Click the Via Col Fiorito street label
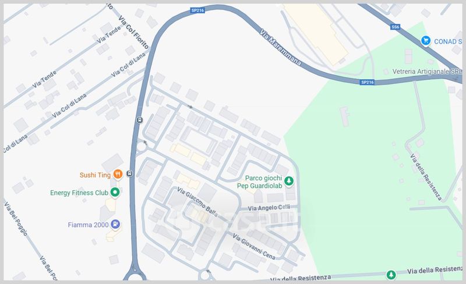Screen dimensions: 466x284 pyautogui.click(x=133, y=33)
